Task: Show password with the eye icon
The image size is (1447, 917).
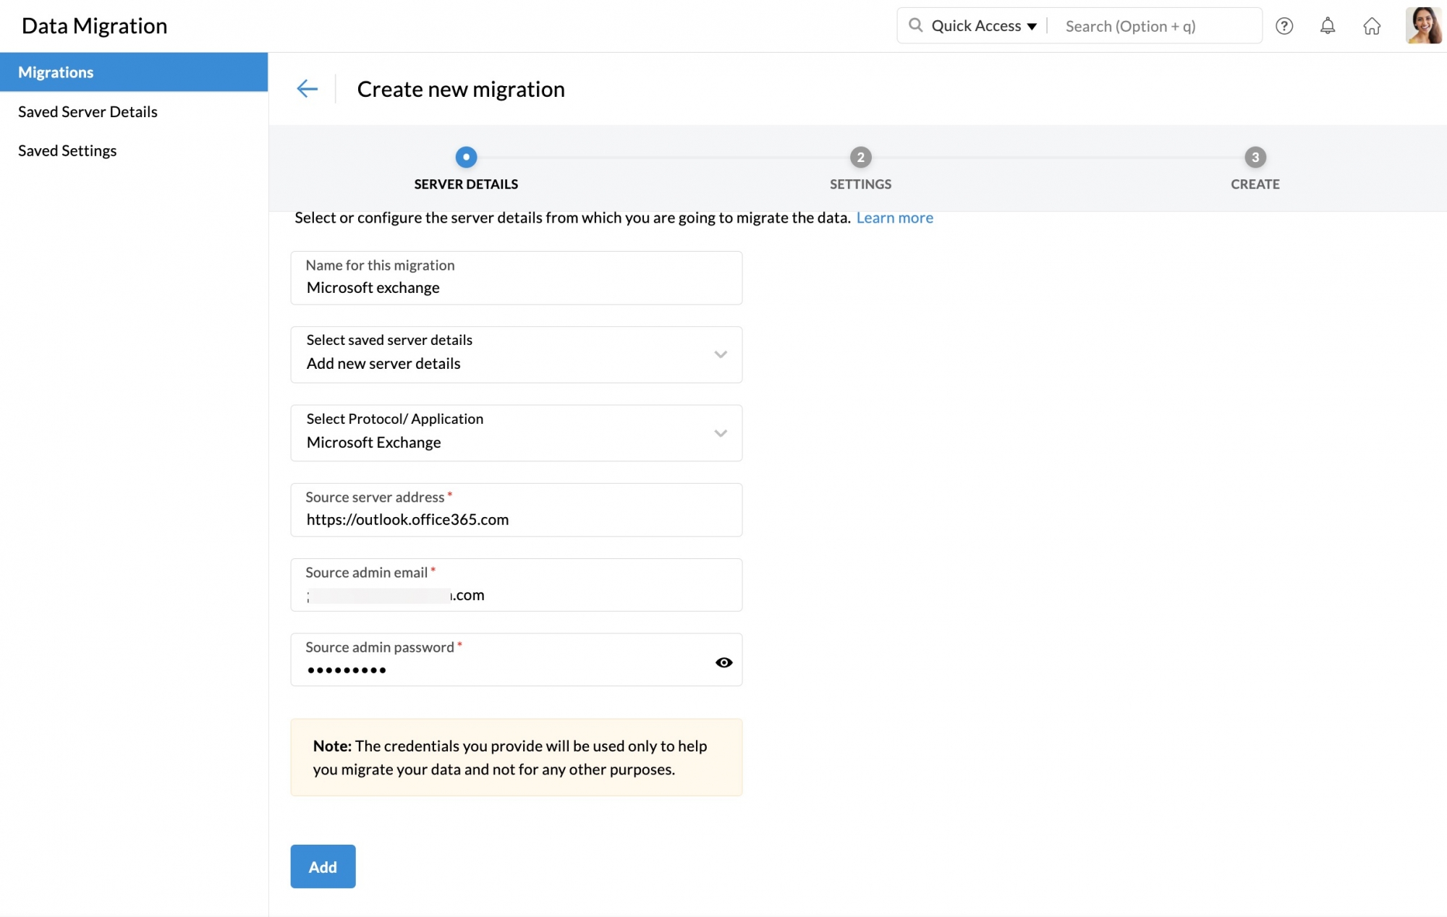Action: click(x=723, y=662)
